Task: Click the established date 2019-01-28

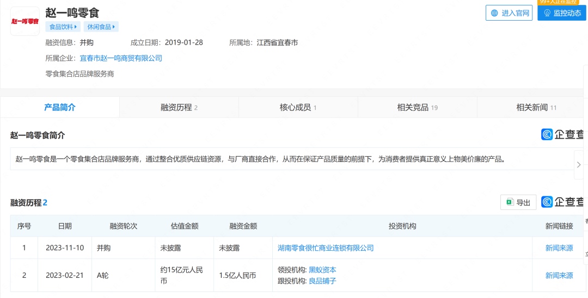Action: coord(184,42)
